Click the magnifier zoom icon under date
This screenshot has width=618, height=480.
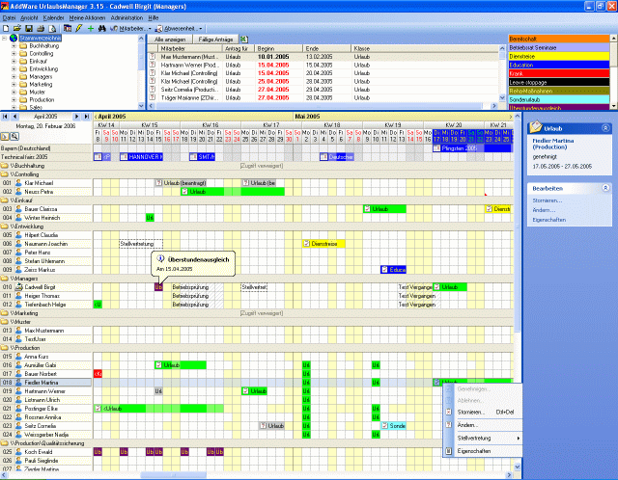click(x=14, y=137)
